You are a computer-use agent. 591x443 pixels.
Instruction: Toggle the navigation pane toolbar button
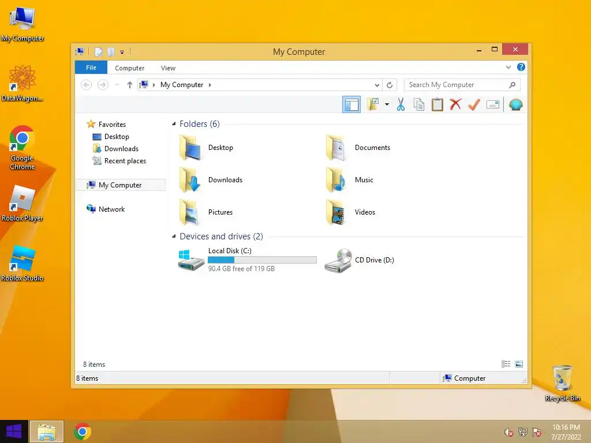tap(351, 104)
